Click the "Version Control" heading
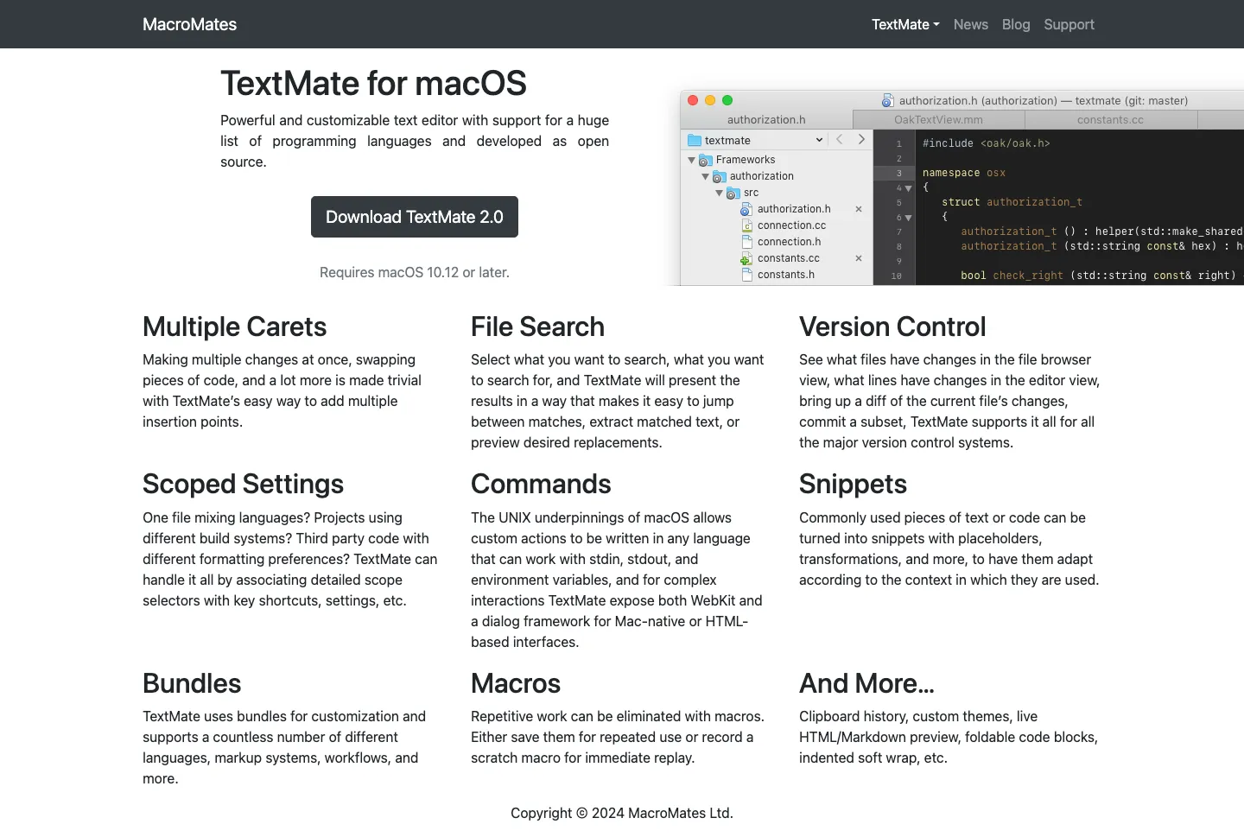Image resolution: width=1244 pixels, height=837 pixels. click(x=892, y=327)
